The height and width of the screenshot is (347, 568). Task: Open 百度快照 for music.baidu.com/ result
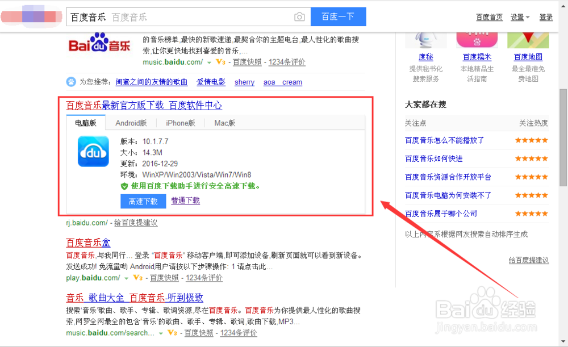tap(247, 62)
